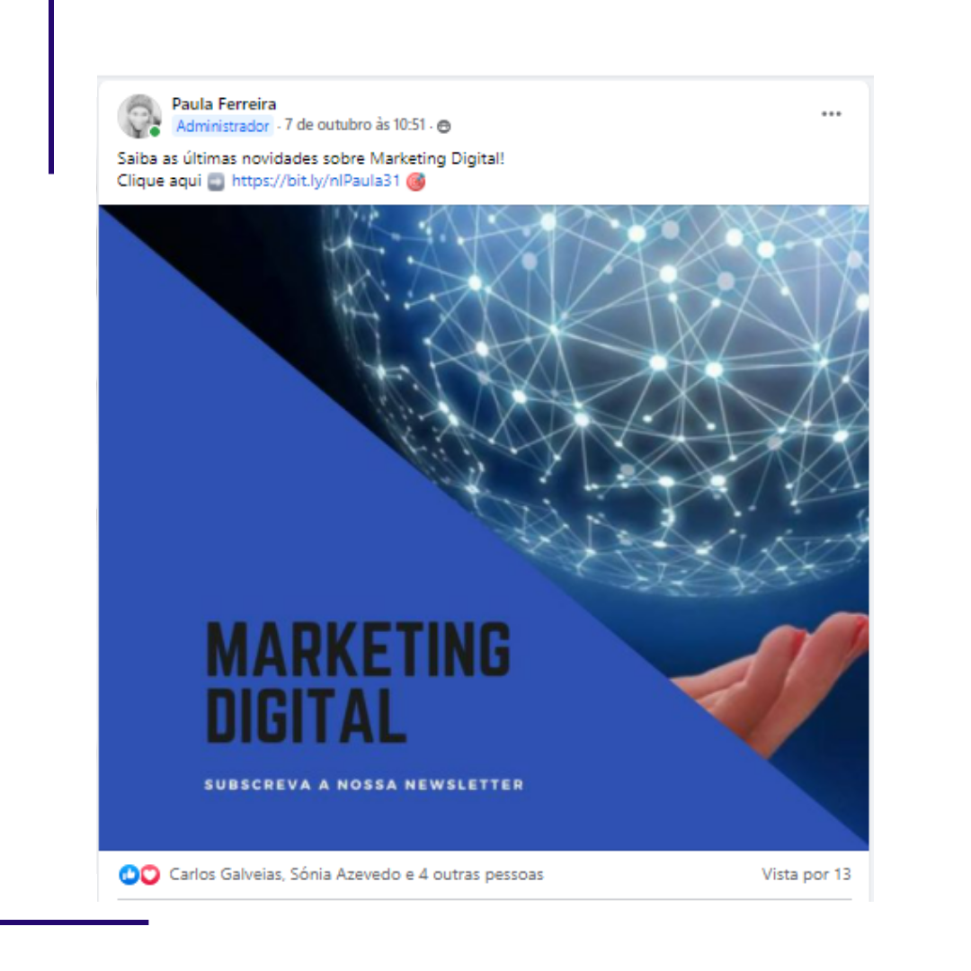
Task: Click Paula Ferreira's profile picture
Action: [x=139, y=116]
